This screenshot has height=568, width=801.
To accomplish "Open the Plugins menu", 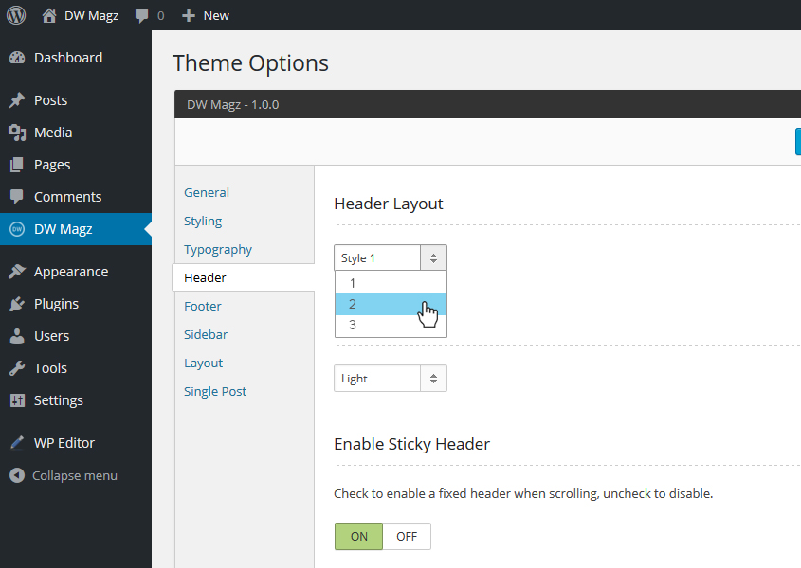I will (x=76, y=304).
